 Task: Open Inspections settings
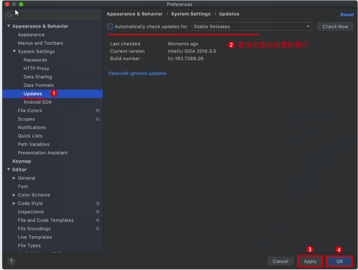coord(31,212)
